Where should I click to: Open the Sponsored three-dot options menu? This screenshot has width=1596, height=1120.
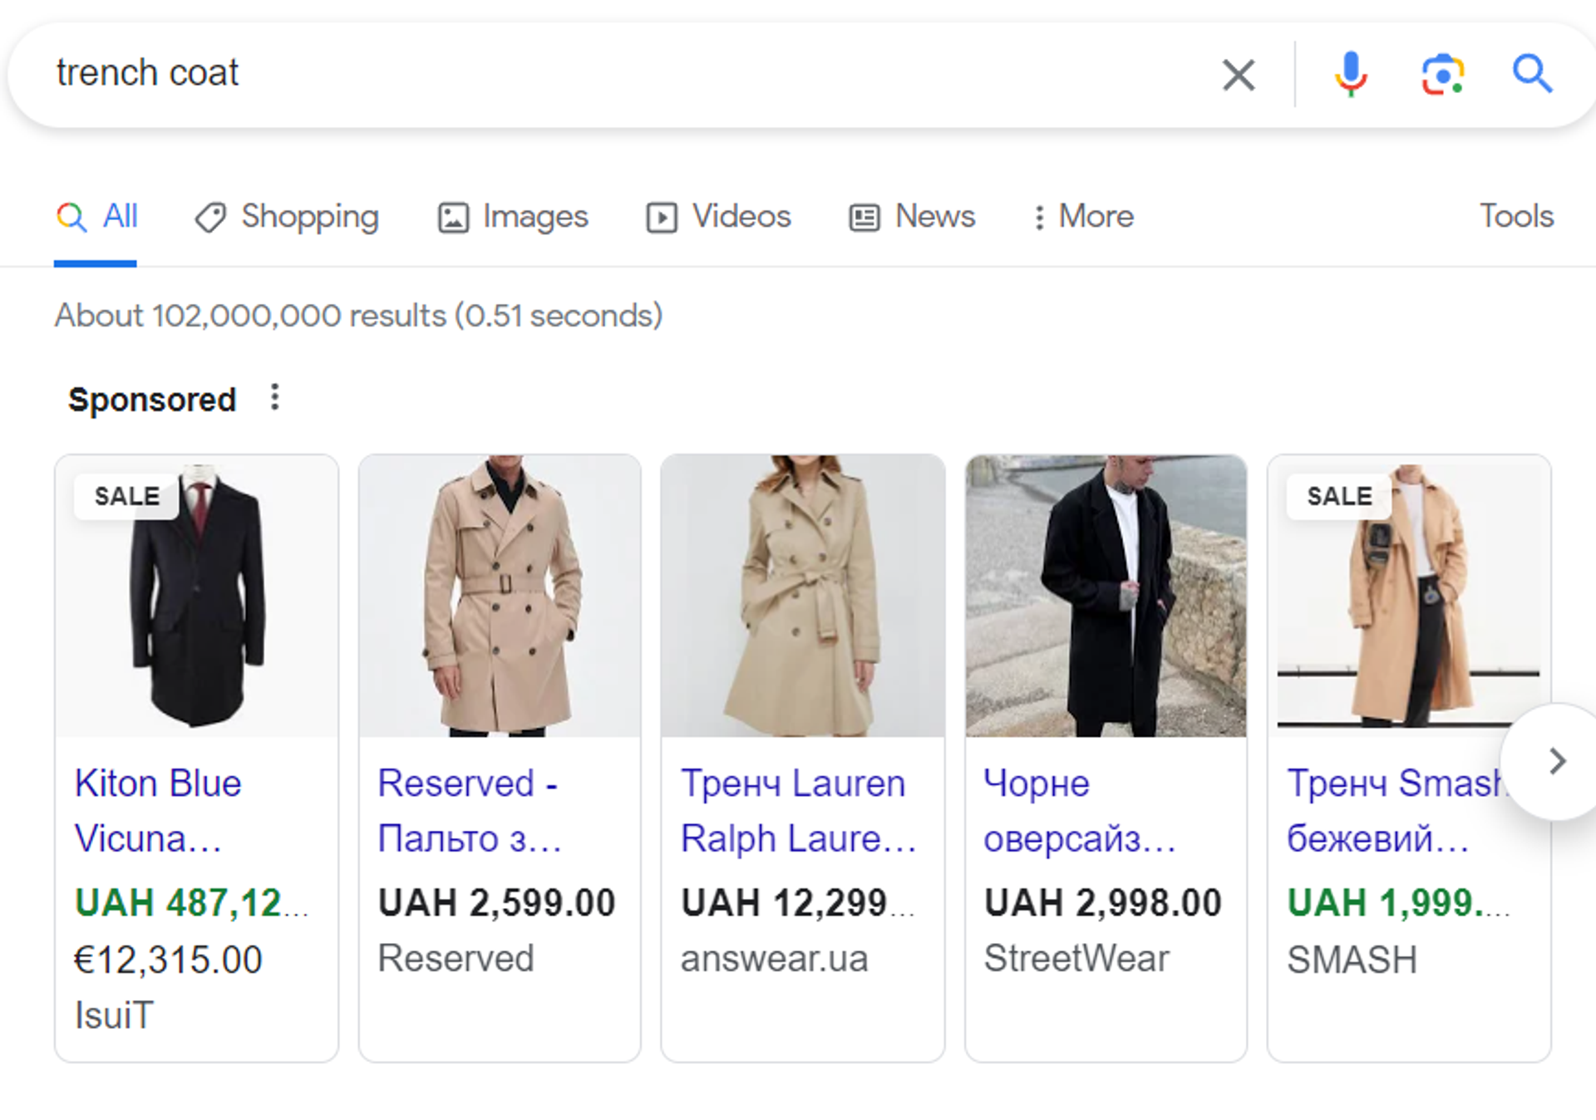[274, 398]
